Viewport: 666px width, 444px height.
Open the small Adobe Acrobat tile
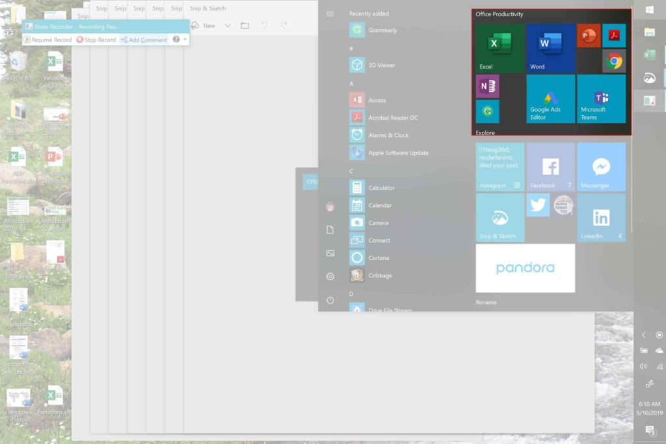coord(614,35)
